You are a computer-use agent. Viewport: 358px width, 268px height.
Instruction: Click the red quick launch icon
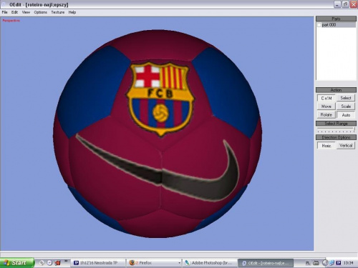[57, 263]
